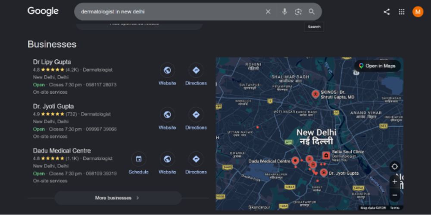Screen dimensions: 431x215
Task: Click phone number 098109 39319
Action: tap(101, 174)
